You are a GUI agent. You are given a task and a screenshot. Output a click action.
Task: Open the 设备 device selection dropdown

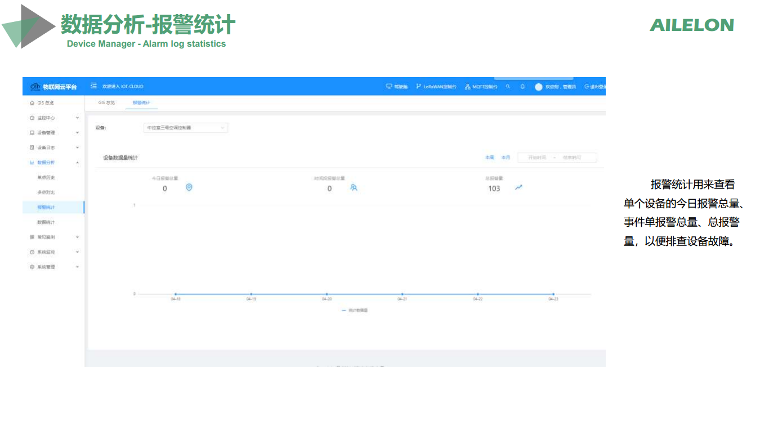pos(186,128)
